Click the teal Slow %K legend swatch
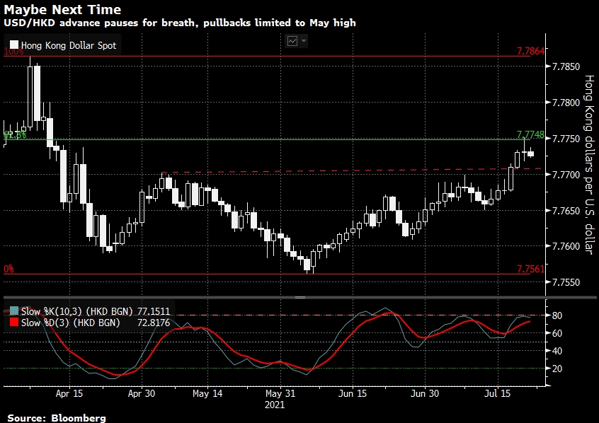599x423 pixels. point(13,311)
